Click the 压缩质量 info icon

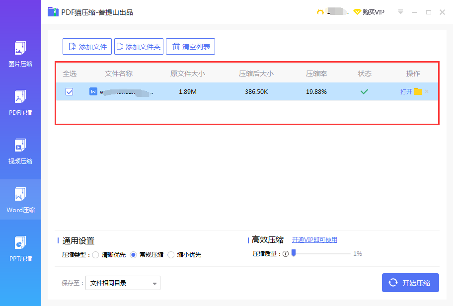pos(286,254)
